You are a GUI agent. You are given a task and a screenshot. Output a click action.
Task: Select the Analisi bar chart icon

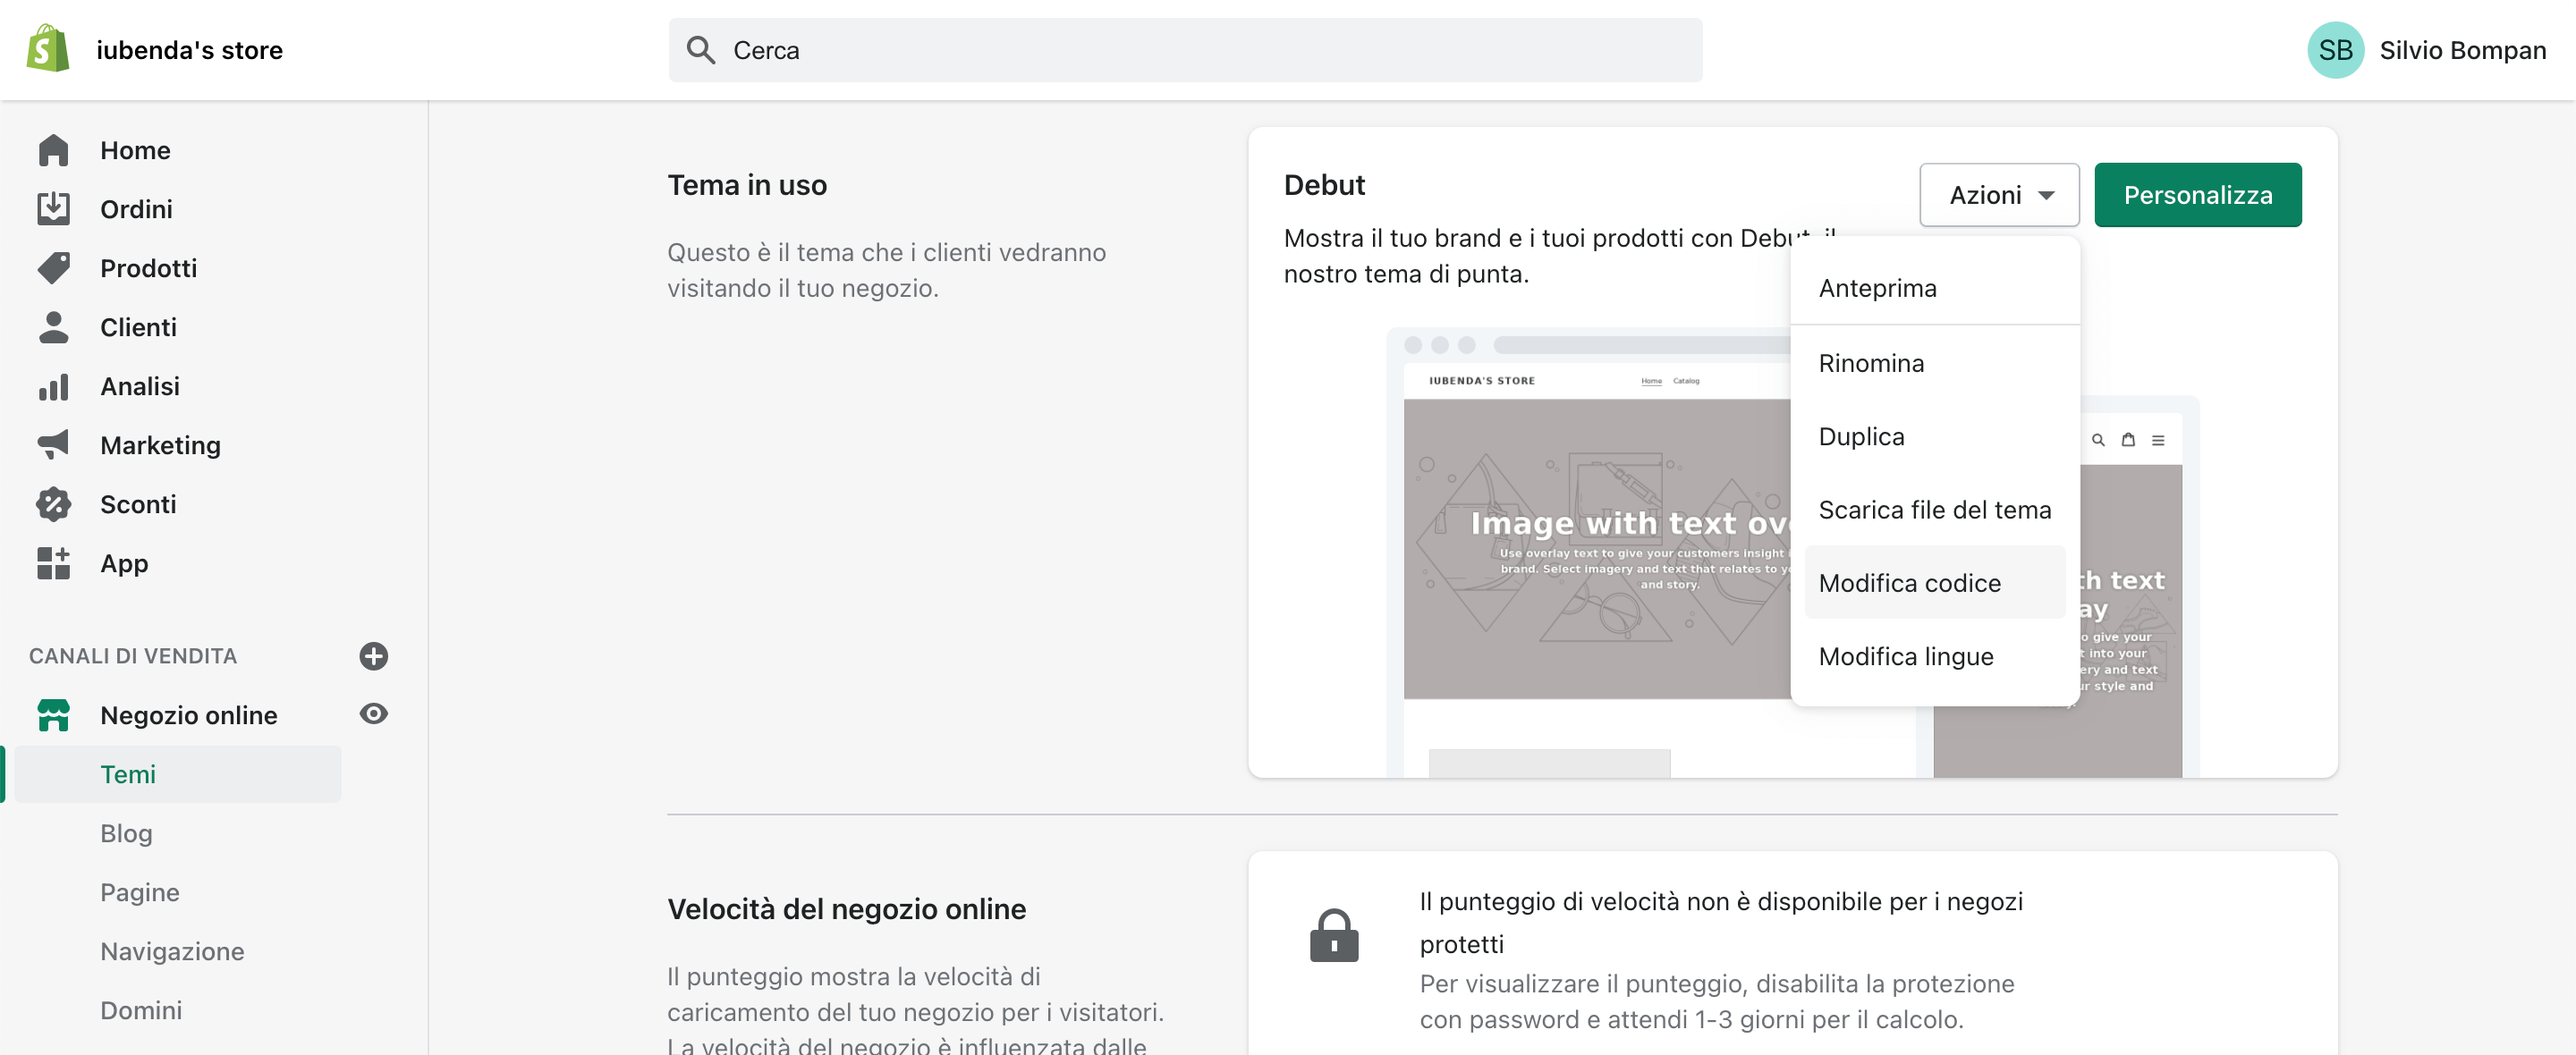point(53,385)
